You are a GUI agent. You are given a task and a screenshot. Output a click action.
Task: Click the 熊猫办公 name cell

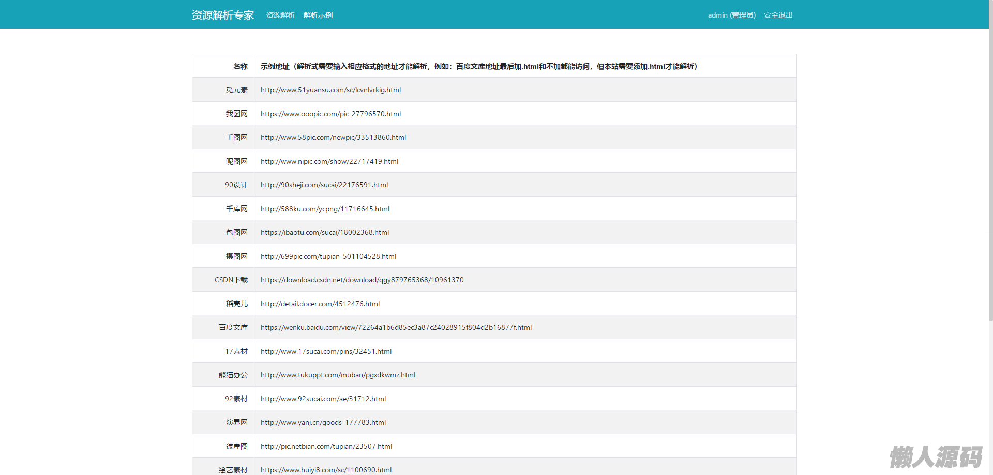[x=223, y=375]
